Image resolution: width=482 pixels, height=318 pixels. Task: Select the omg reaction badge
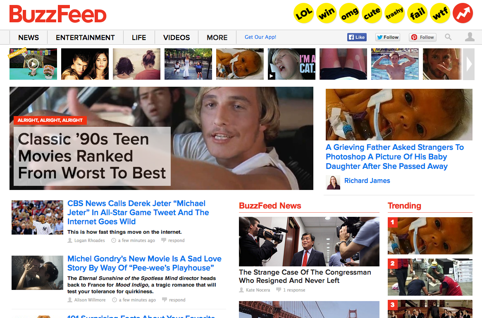(349, 13)
